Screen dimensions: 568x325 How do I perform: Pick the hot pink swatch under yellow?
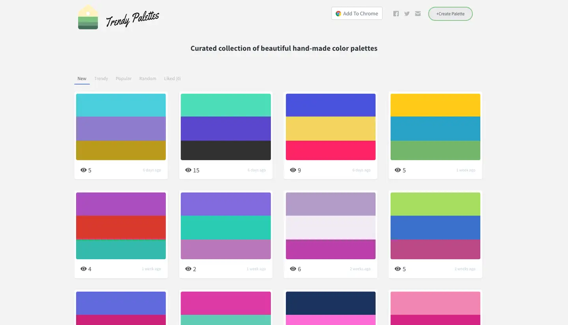[331, 150]
